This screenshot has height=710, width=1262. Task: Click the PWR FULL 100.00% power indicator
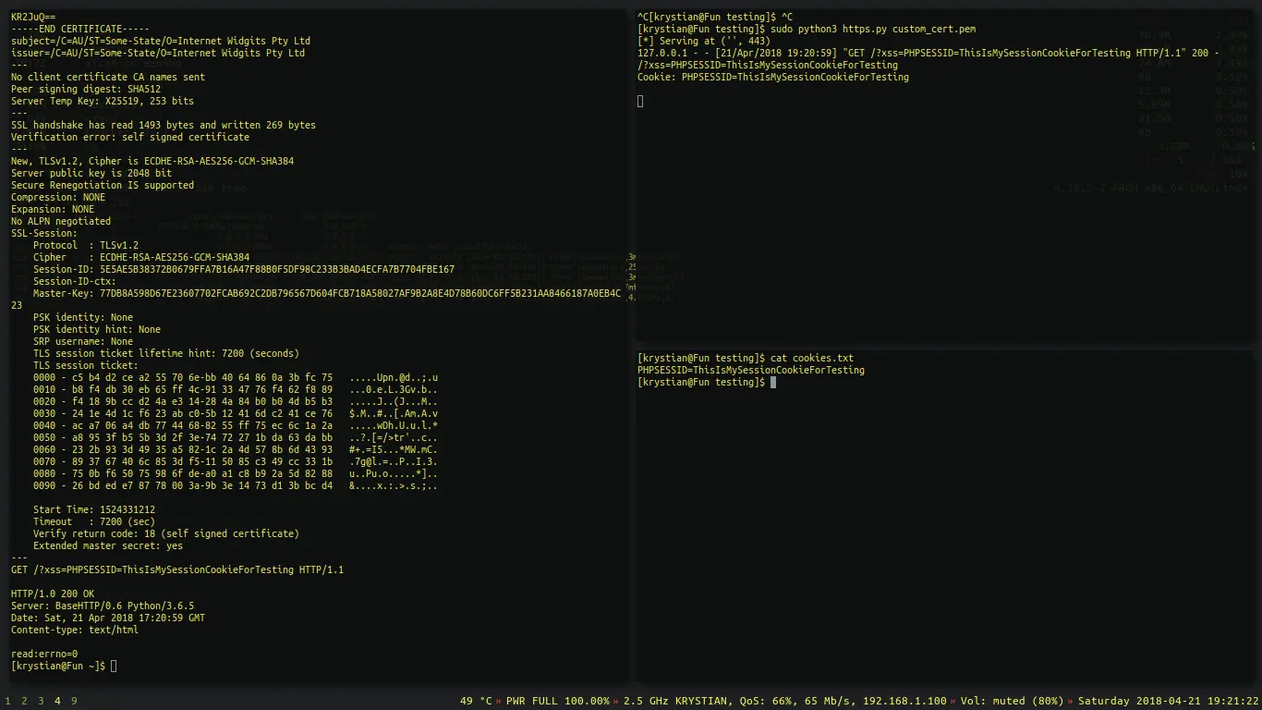coord(558,701)
